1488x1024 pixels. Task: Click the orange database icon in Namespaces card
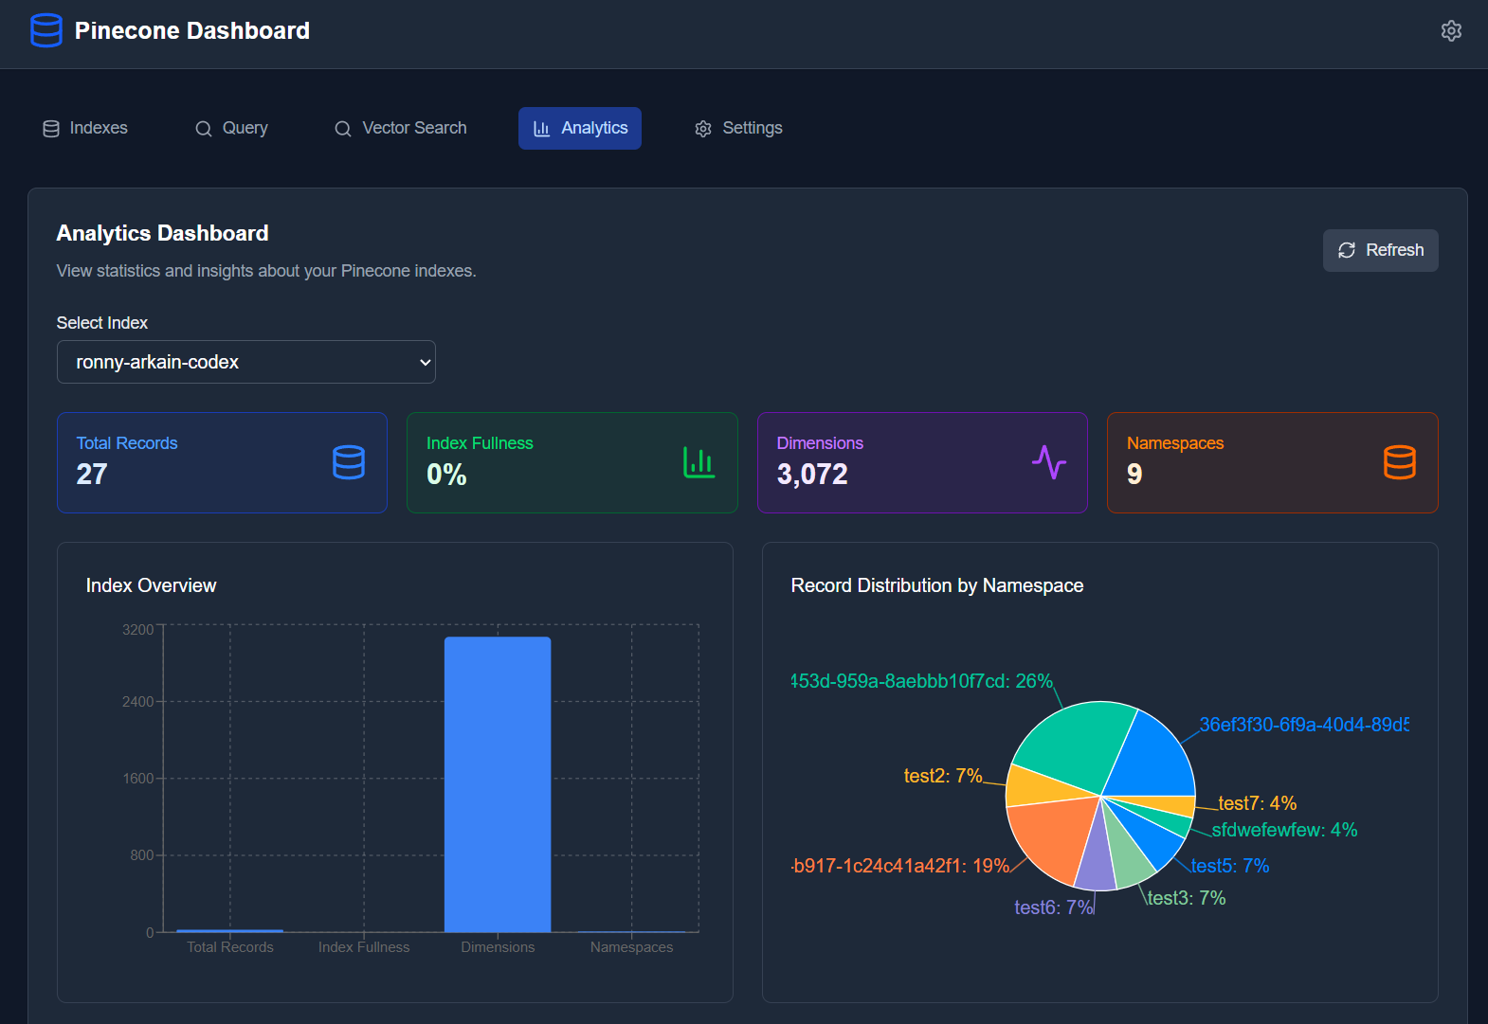tap(1399, 462)
